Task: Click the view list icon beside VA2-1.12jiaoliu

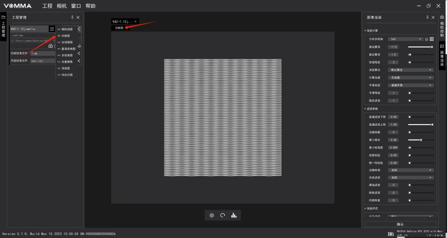Action: (x=52, y=29)
